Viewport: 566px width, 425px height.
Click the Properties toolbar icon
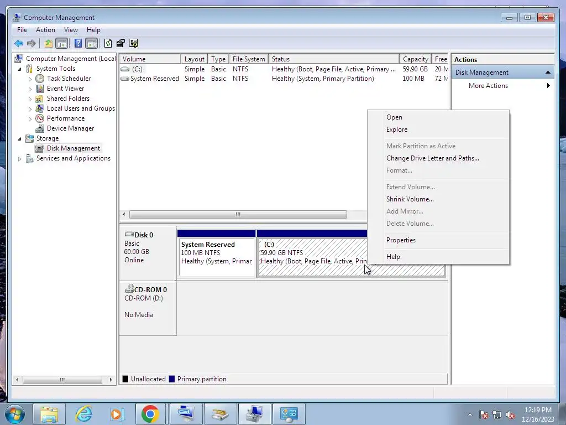tap(120, 44)
